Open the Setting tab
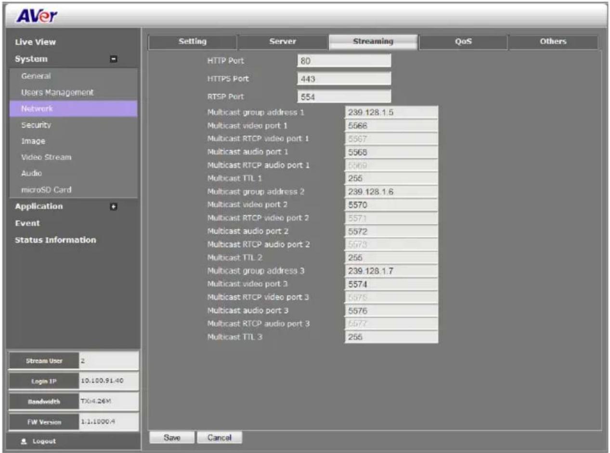The width and height of the screenshot is (610, 453). tap(193, 42)
